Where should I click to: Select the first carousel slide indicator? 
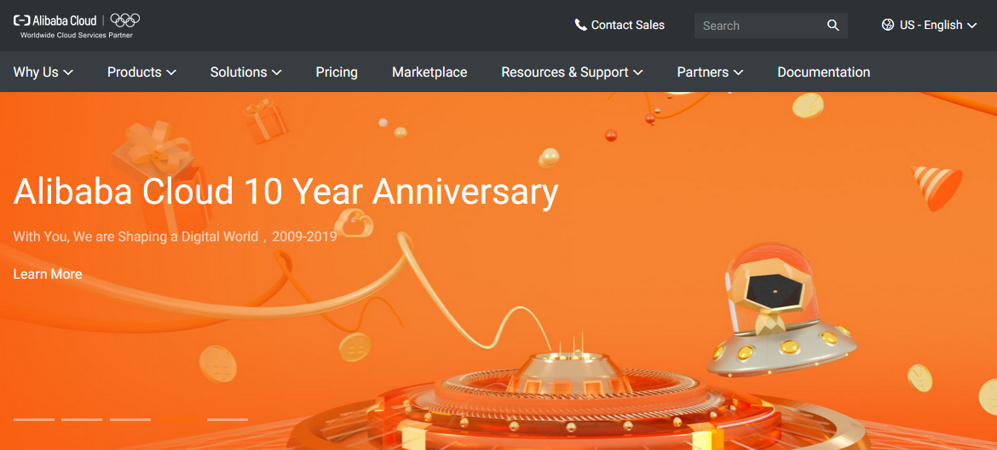coord(34,419)
